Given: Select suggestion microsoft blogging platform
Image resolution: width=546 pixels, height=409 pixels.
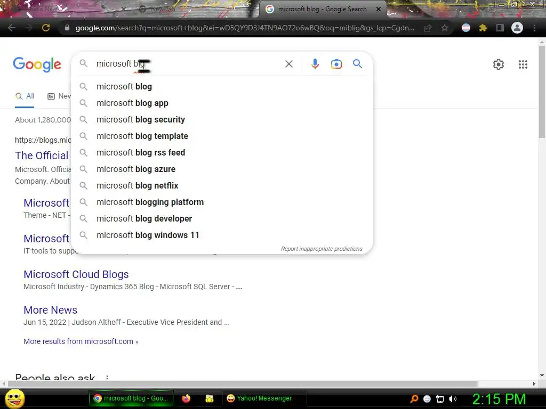Looking at the screenshot, I should pyautogui.click(x=222, y=202).
